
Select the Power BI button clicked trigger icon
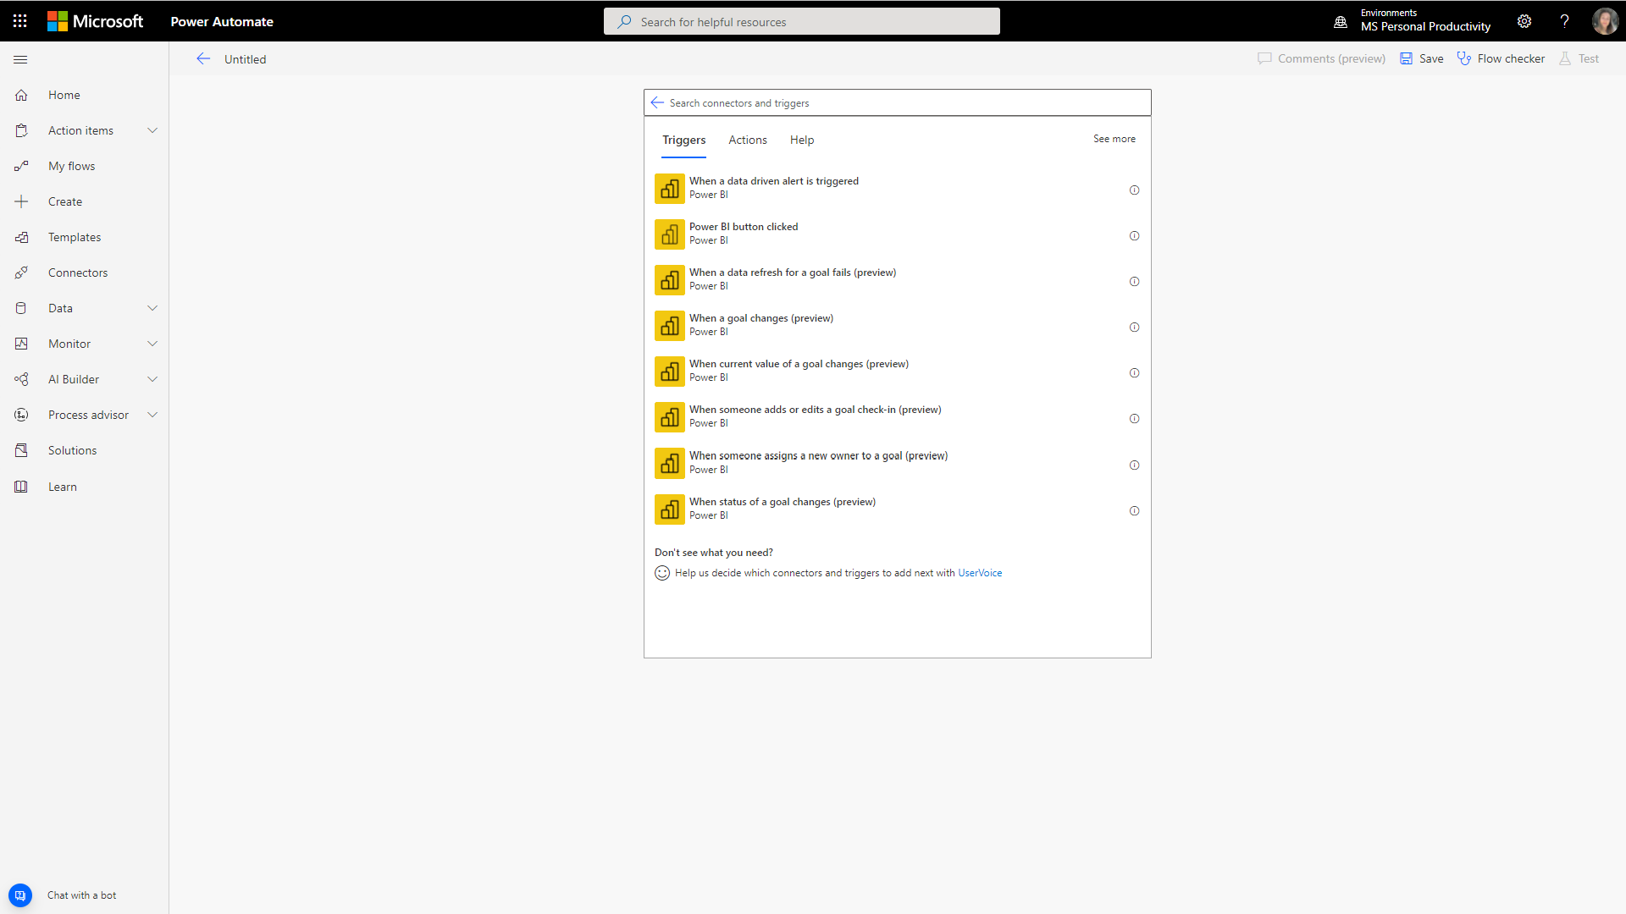(668, 234)
